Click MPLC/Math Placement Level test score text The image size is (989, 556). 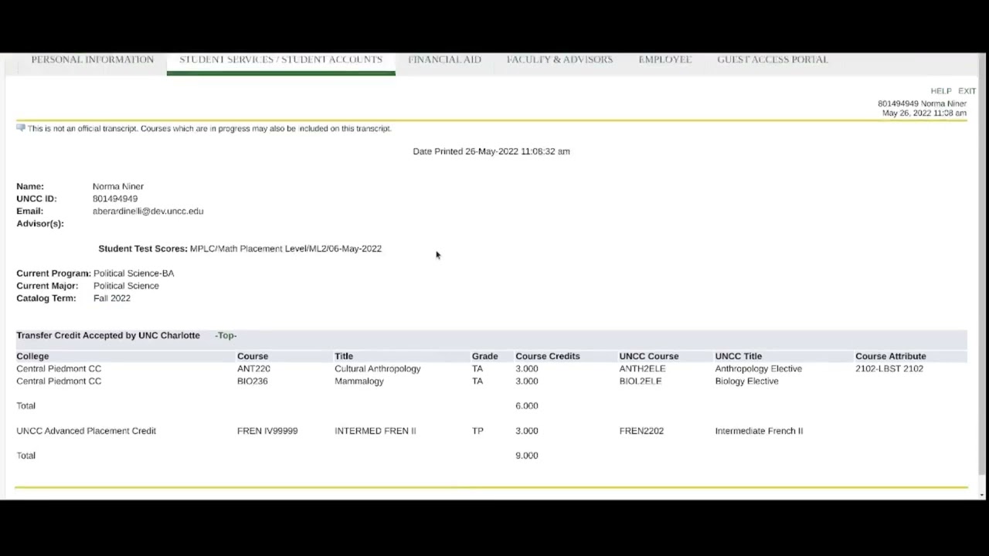tap(286, 249)
